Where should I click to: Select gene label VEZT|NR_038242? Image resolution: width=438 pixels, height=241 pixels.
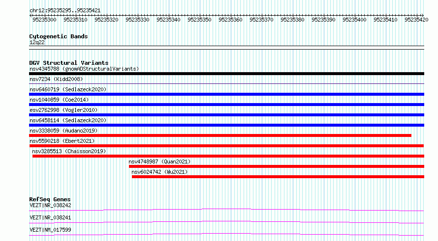pos(50,205)
